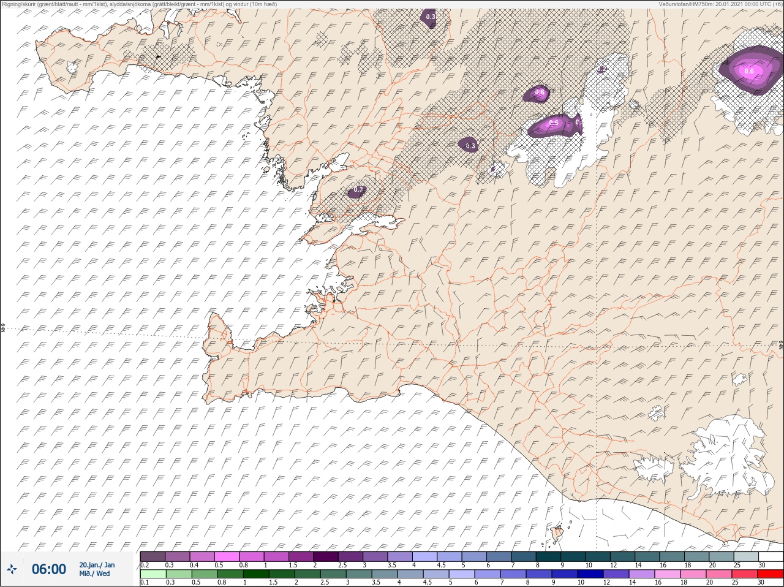The image size is (784, 587).
Task: Select top legend row dark purple swatch labeled 2
Action: 326,556
